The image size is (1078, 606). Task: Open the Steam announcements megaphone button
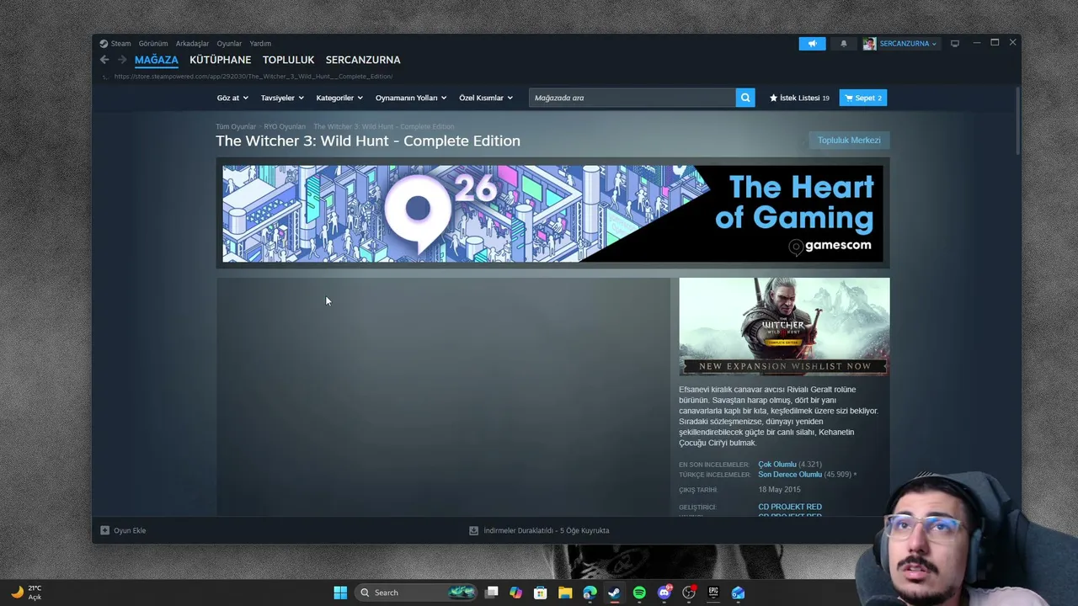coord(812,44)
